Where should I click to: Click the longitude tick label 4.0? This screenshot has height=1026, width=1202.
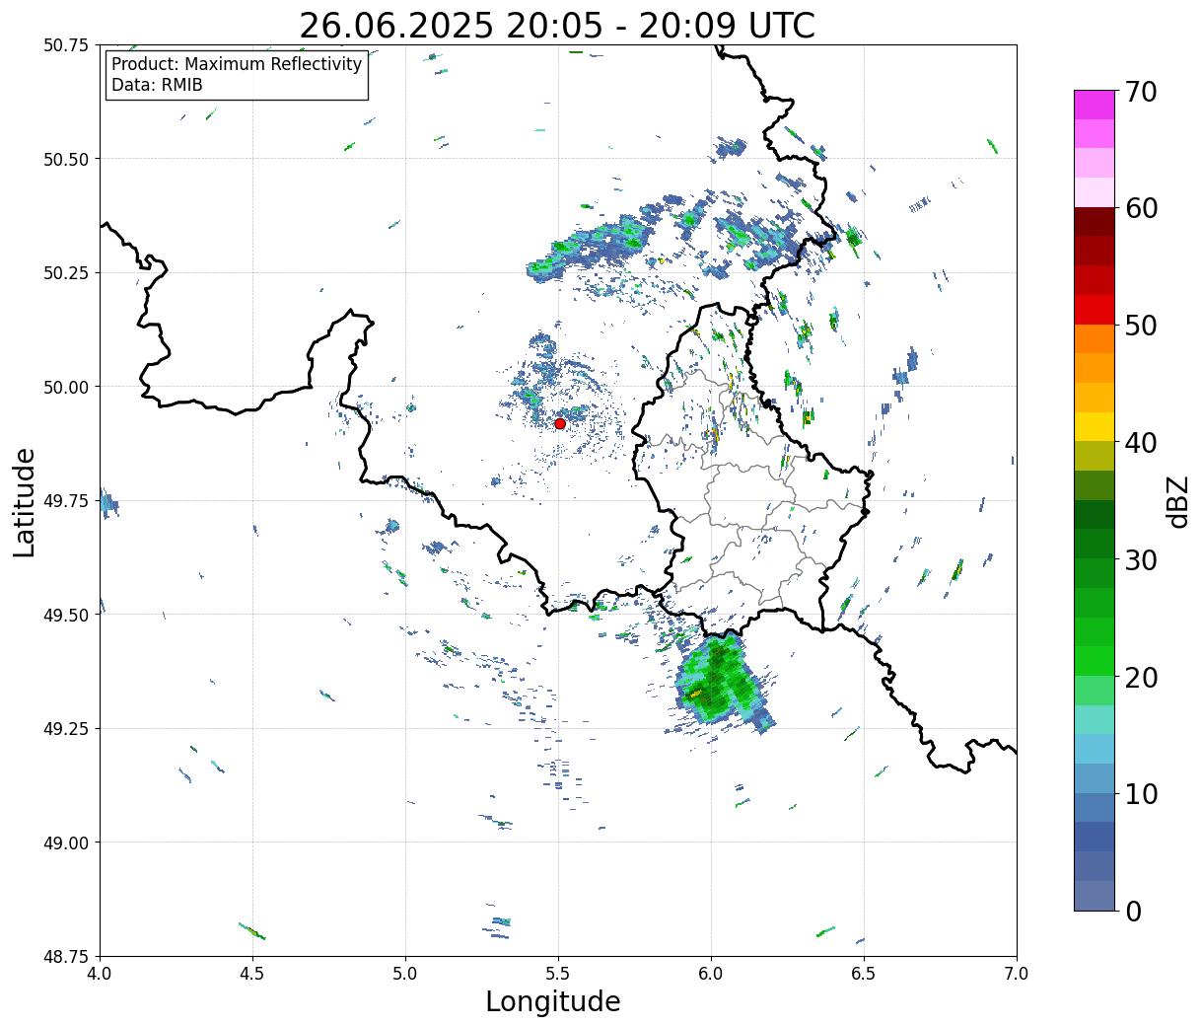(100, 974)
